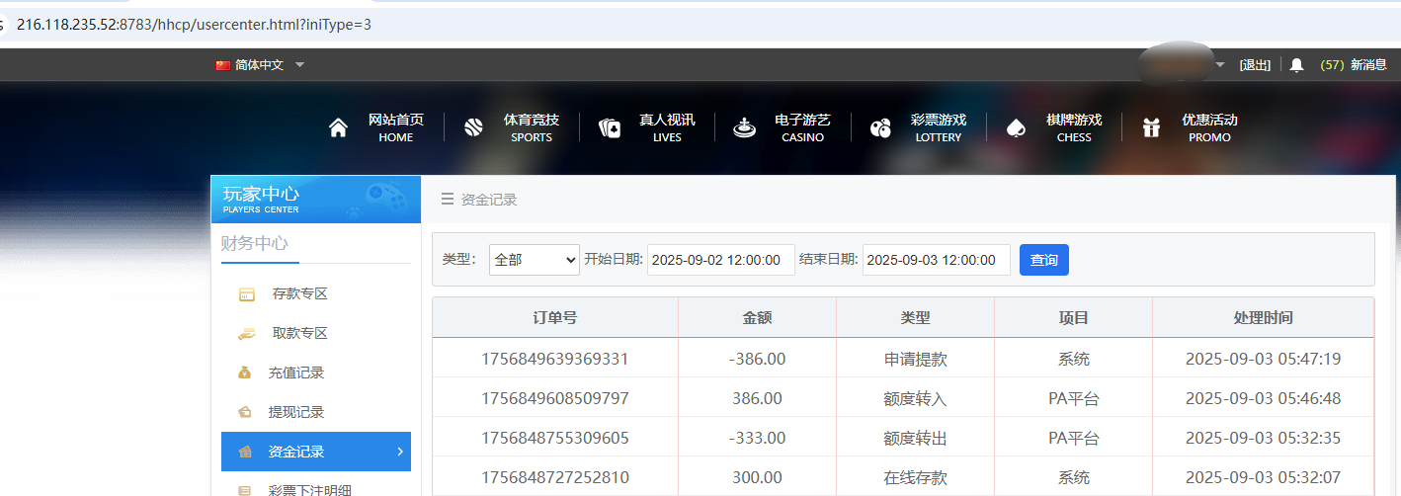Click the roulette icon for 电子游艺 Casino
This screenshot has width=1401, height=496.
tap(744, 128)
